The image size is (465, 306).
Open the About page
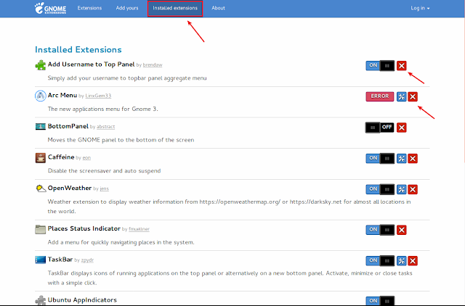click(218, 8)
